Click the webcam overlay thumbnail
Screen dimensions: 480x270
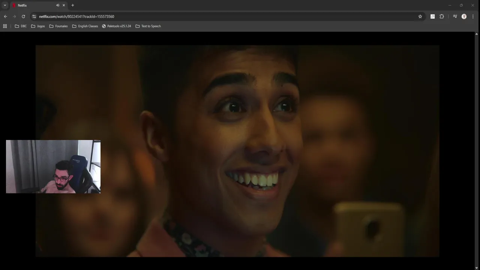tap(53, 166)
